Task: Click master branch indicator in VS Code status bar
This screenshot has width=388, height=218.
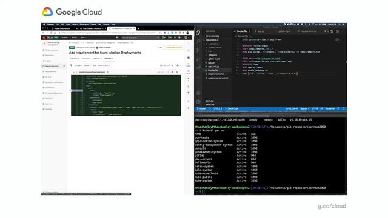Action: coord(201,108)
